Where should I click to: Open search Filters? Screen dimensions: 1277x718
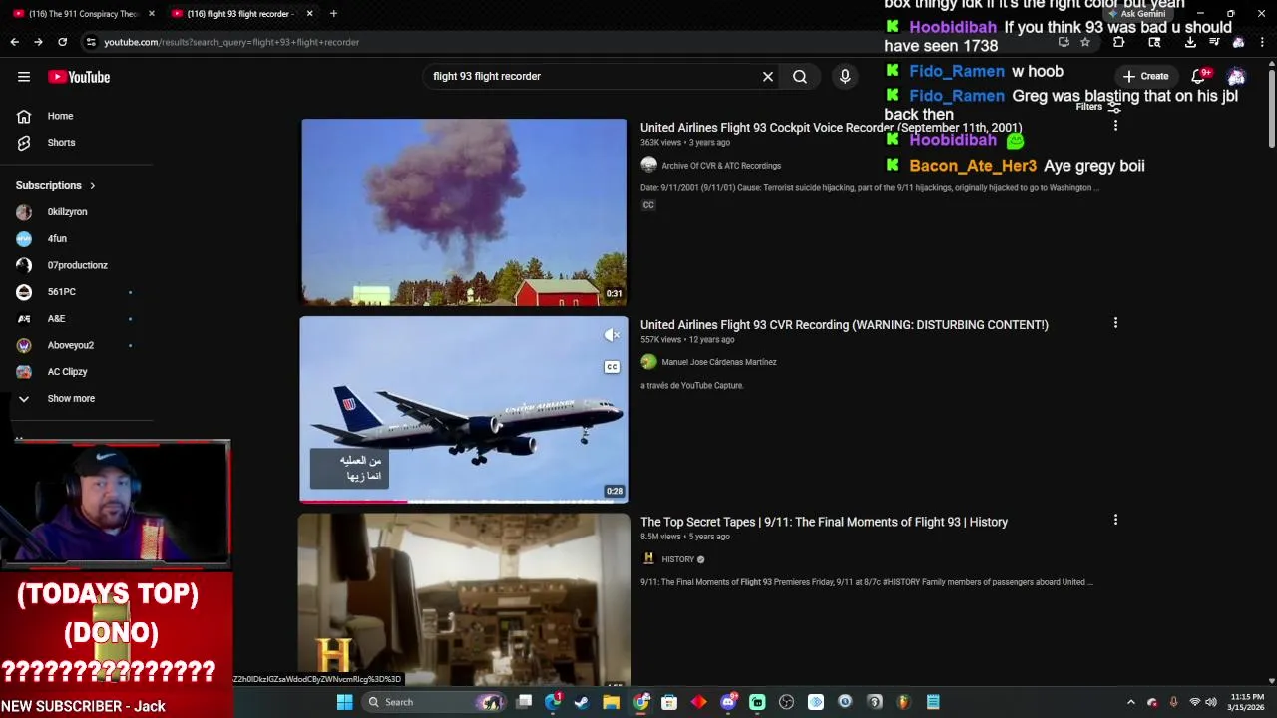point(1098,108)
